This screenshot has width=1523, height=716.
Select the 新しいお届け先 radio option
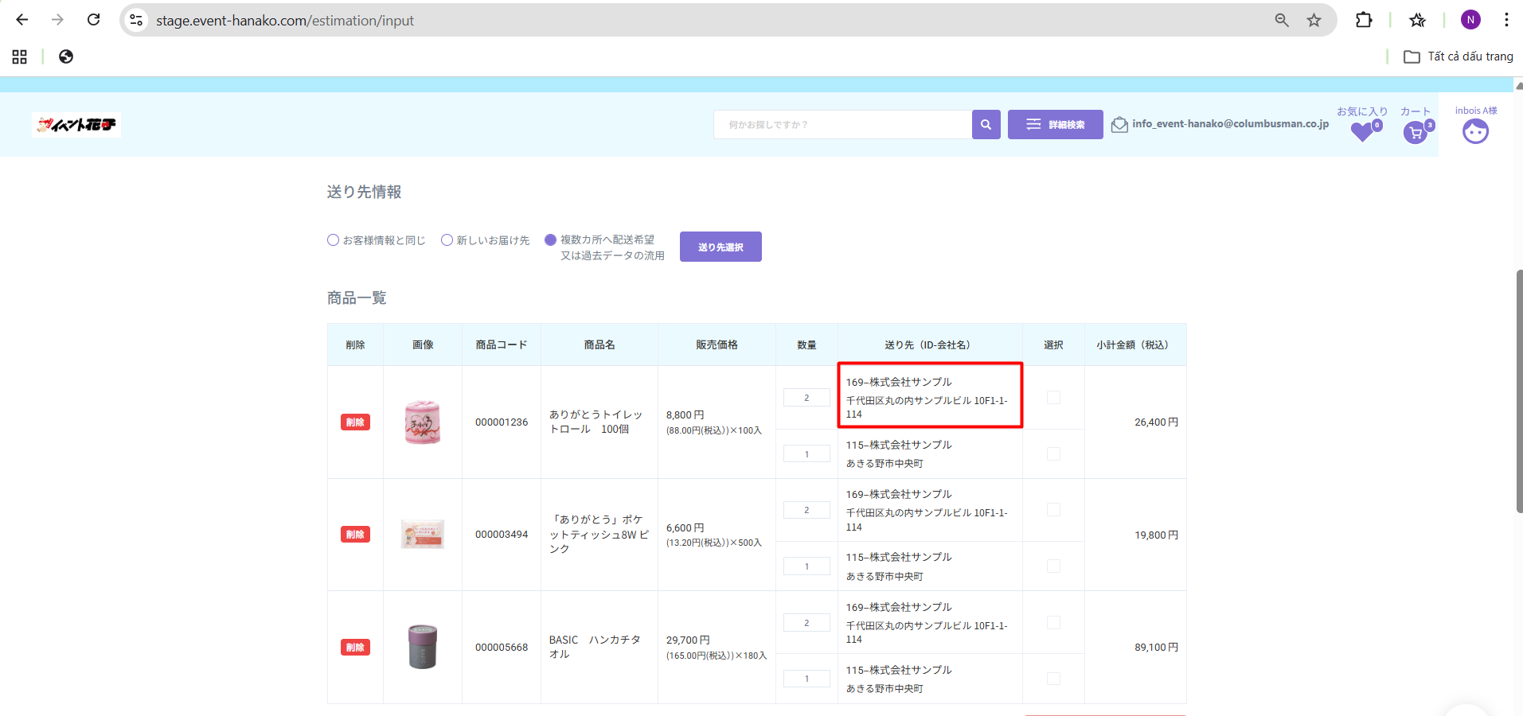447,240
